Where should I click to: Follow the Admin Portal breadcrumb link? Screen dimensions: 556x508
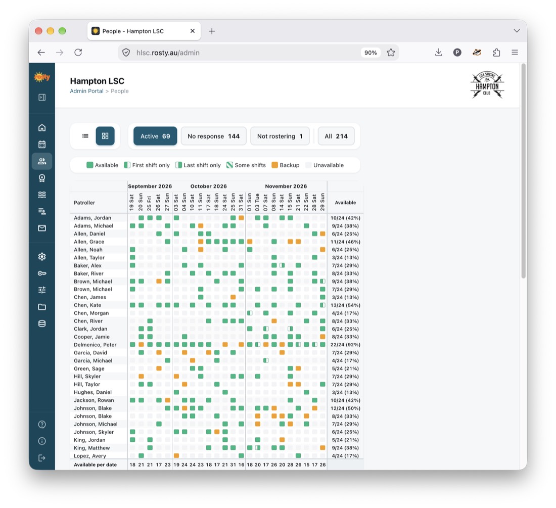coord(86,91)
